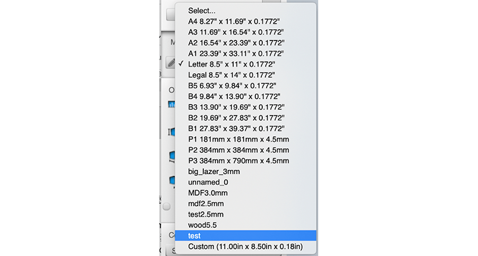The image size is (478, 256).
Task: Choose mdf2.5mm preset
Action: (x=245, y=203)
